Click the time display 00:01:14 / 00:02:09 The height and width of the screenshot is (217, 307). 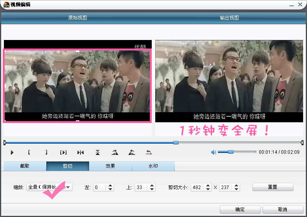pyautogui.click(x=279, y=152)
